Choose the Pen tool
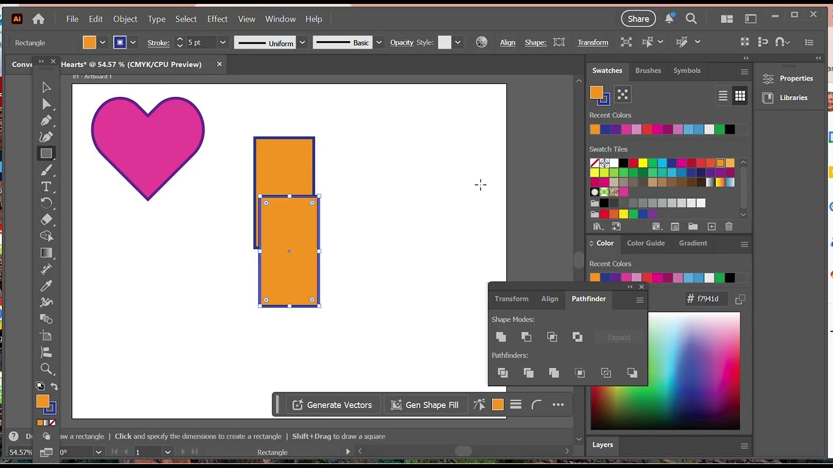Viewport: 833px width, 468px height. [x=46, y=120]
